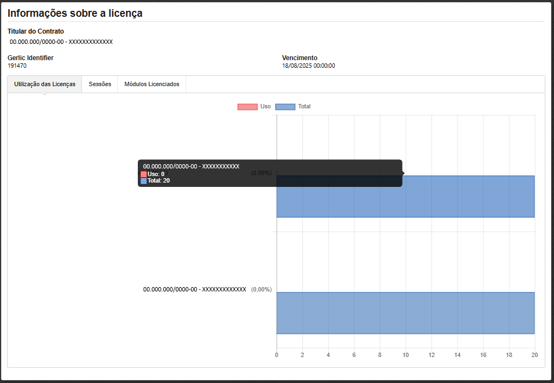Click the Gerlic Identifier value 191470
Viewport: 554px width, 383px height.
[17, 66]
